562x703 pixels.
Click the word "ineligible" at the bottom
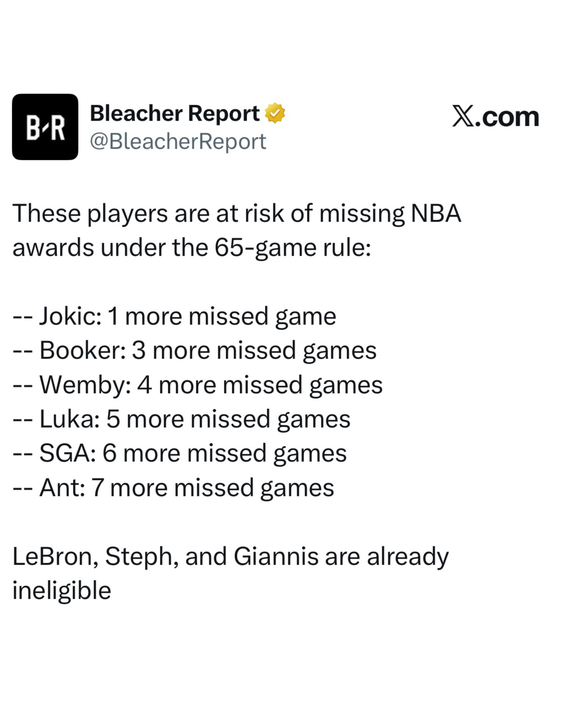point(62,591)
